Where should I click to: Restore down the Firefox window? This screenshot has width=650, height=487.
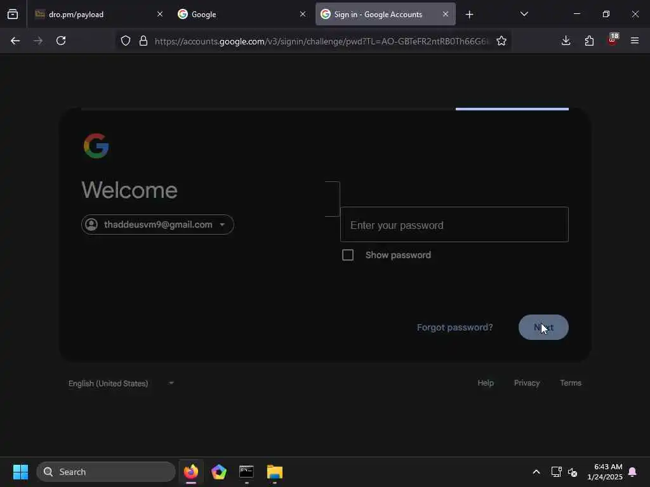click(x=606, y=14)
